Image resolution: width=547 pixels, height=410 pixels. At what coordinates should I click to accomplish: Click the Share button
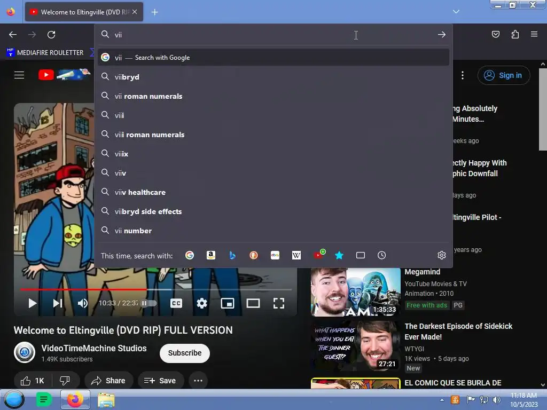pyautogui.click(x=109, y=381)
